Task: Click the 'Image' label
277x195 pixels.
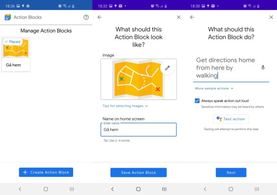Action: [108, 55]
